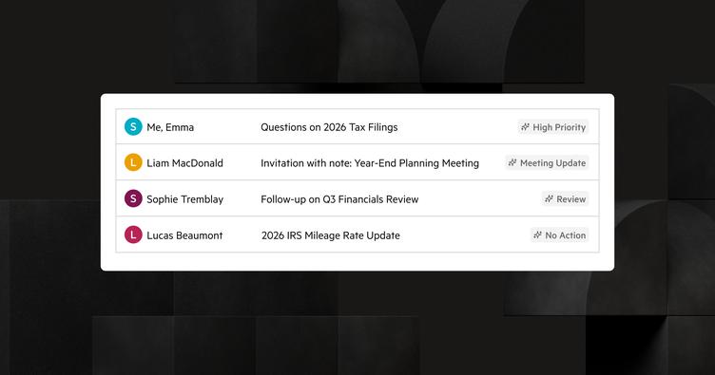Click sender name Me, Emma
The image size is (715, 375).
pyautogui.click(x=170, y=127)
